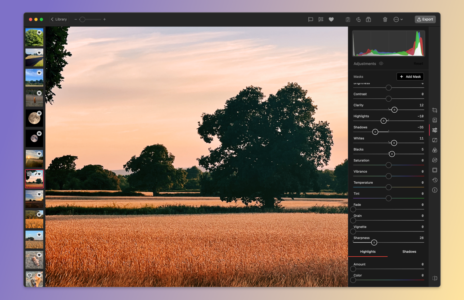Viewport: 464px width, 300px height.
Task: Click the Temperature slider knob
Action: click(x=388, y=187)
